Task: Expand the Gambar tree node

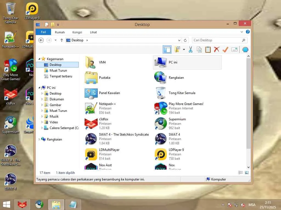Action: tap(42, 105)
